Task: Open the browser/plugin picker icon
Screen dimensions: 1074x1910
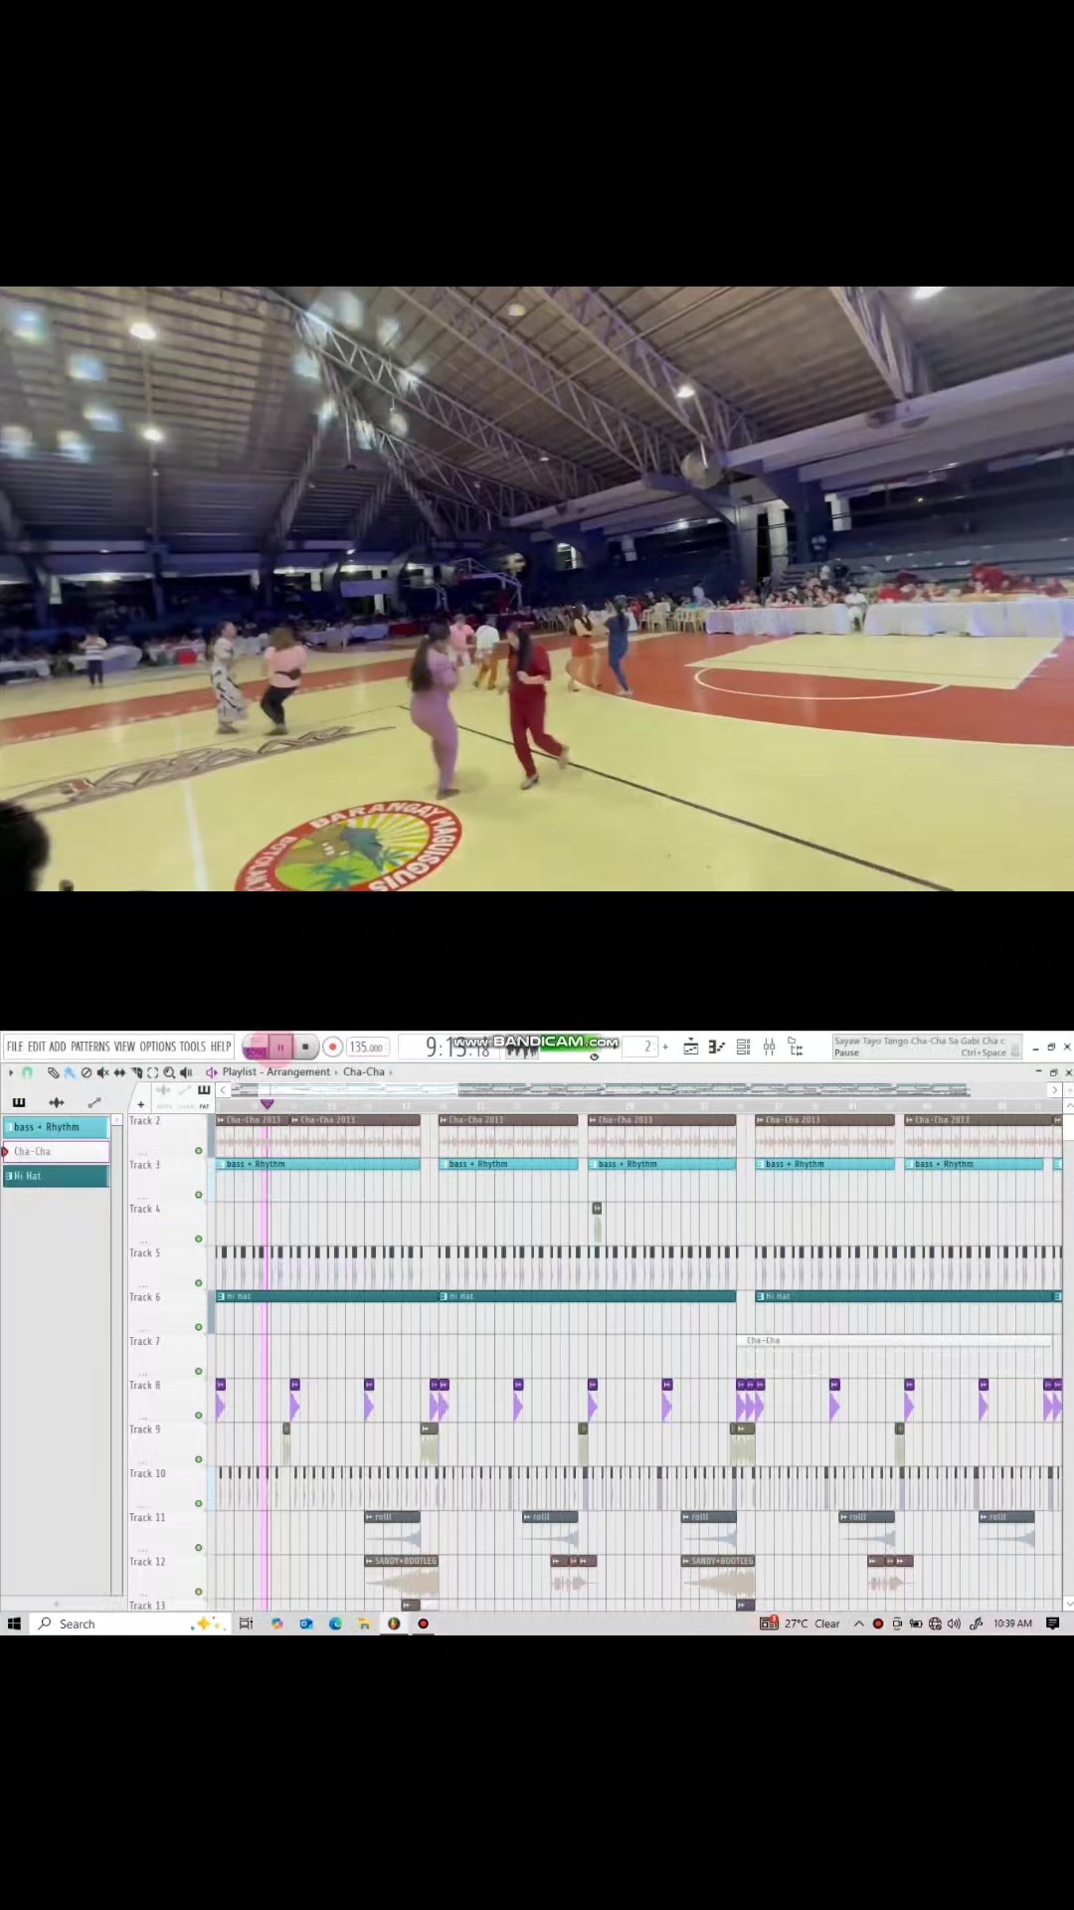Action: coord(796,1047)
